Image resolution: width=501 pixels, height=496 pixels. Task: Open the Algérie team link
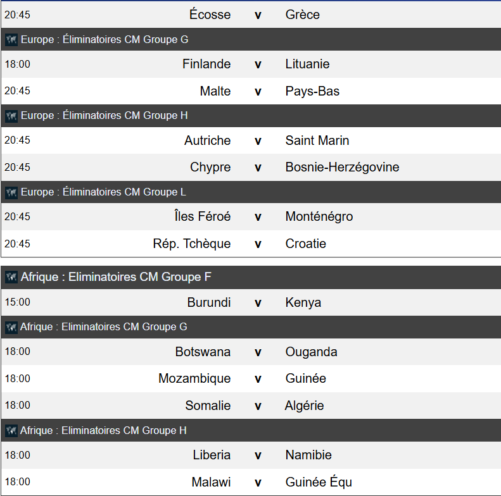pos(304,406)
